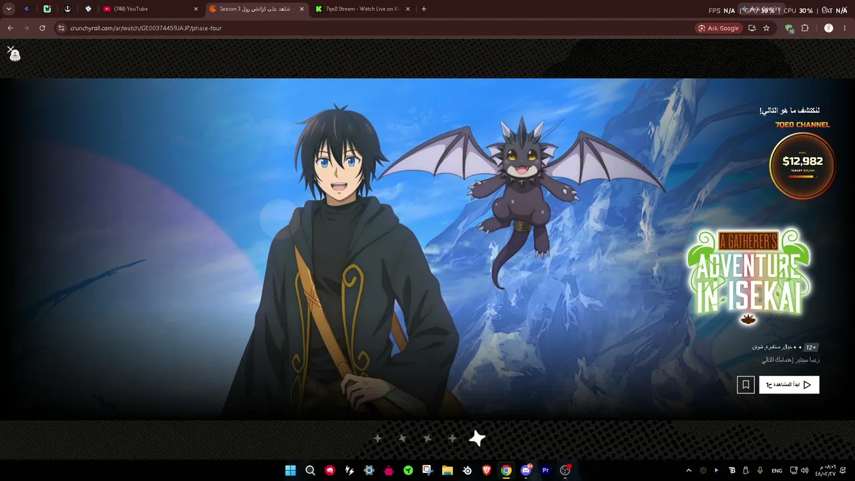Image resolution: width=855 pixels, height=481 pixels.
Task: Close the overlay with the X icon
Action: (x=11, y=49)
